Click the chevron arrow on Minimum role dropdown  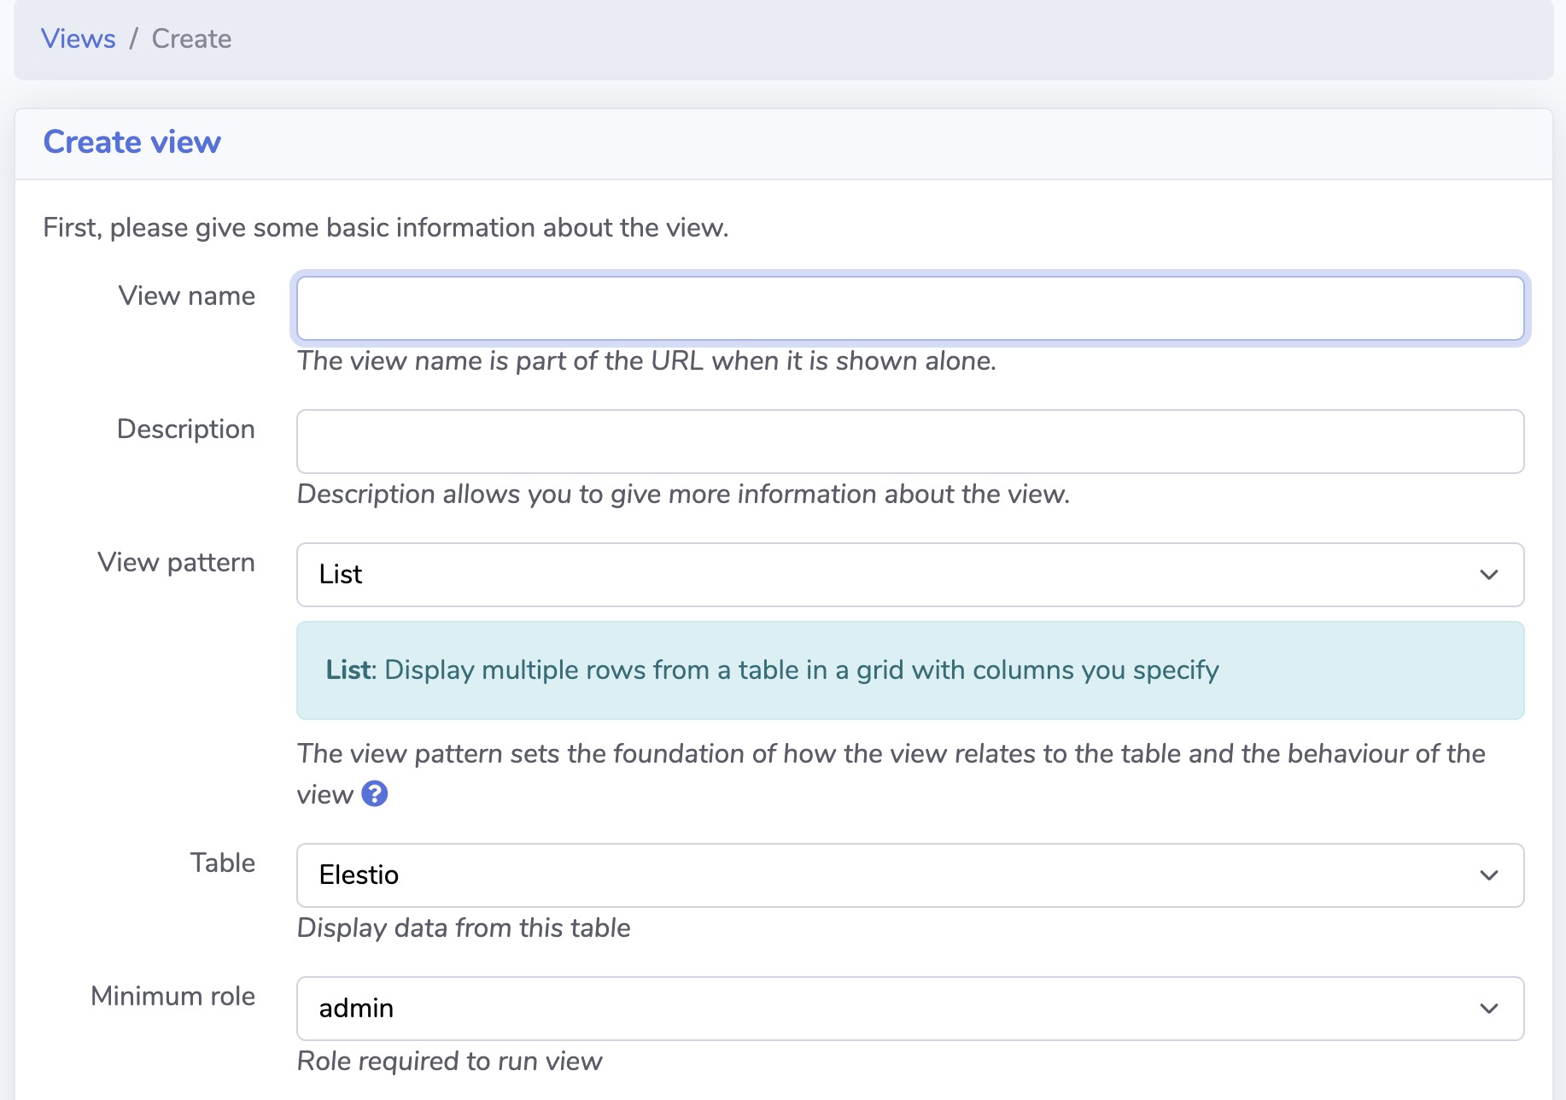pos(1488,1009)
